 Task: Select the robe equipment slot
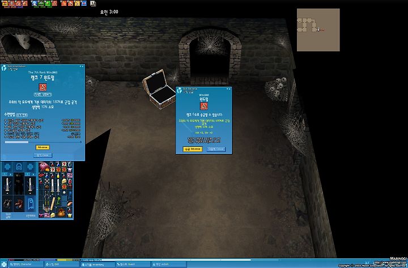pos(31,204)
